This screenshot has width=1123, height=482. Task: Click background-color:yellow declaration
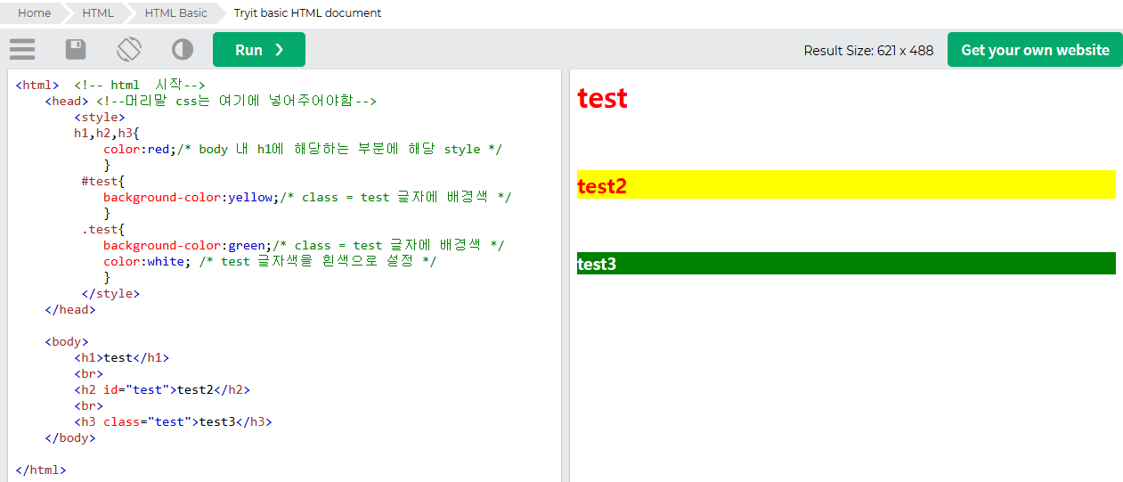pos(307,197)
